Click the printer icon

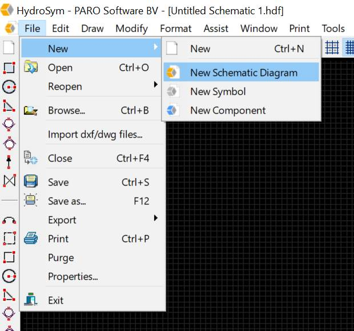[31, 238]
